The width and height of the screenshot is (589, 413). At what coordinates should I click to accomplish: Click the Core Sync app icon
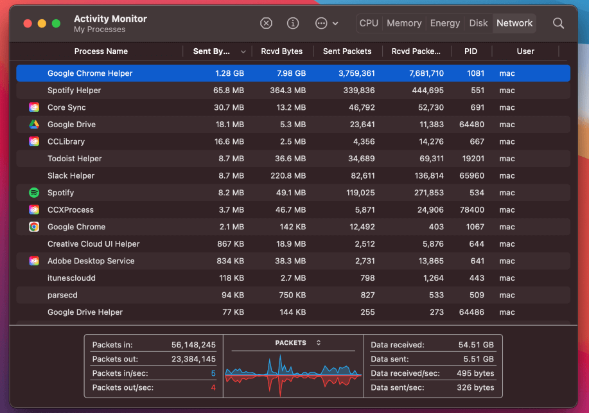[34, 107]
